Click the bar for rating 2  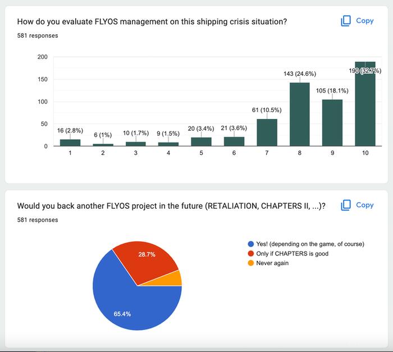click(x=103, y=145)
